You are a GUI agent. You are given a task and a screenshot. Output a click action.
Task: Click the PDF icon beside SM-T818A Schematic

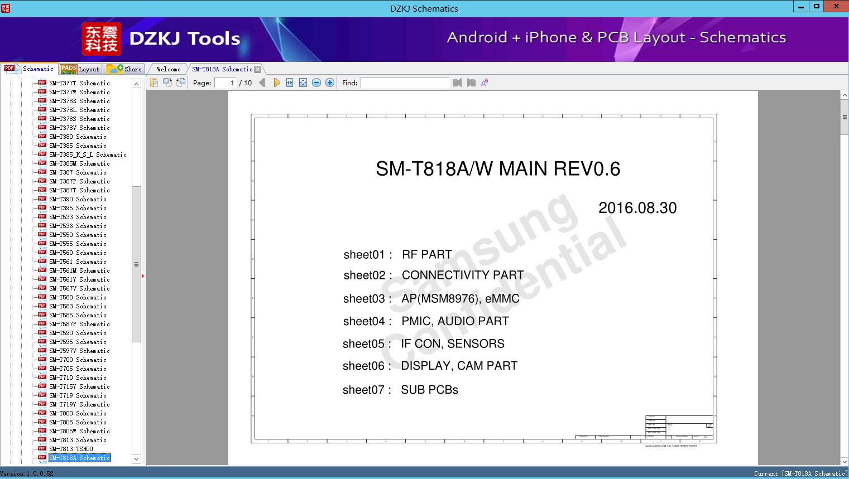42,457
